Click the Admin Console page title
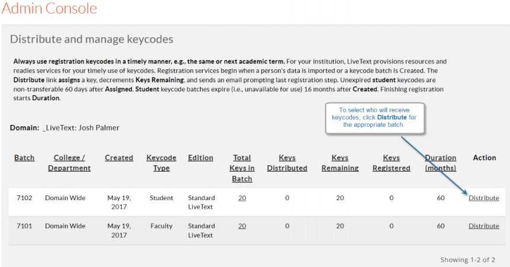This screenshot has height=267, width=510. (x=49, y=9)
